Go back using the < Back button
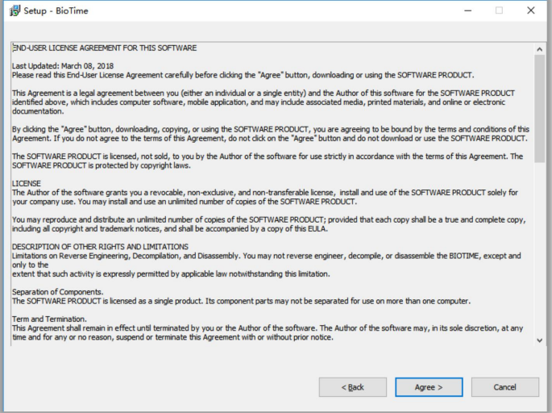 tap(353, 387)
